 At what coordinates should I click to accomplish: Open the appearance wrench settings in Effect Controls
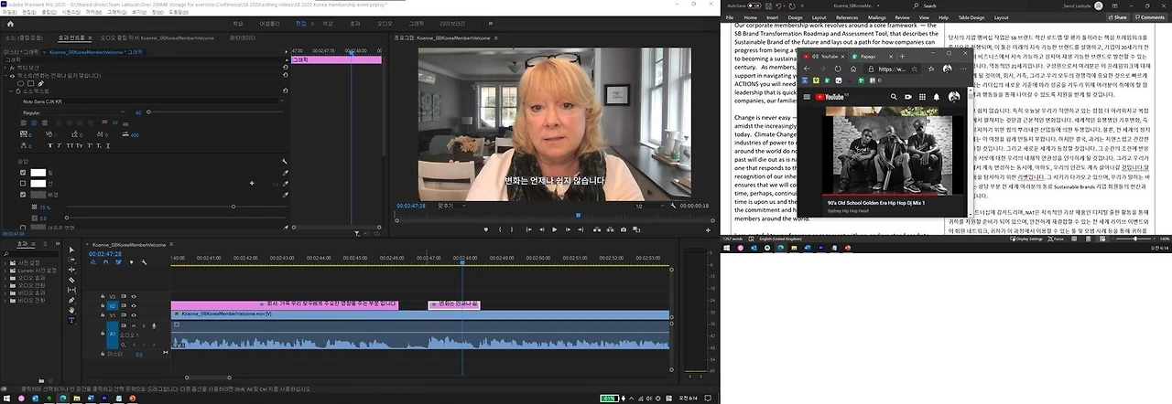click(x=285, y=161)
